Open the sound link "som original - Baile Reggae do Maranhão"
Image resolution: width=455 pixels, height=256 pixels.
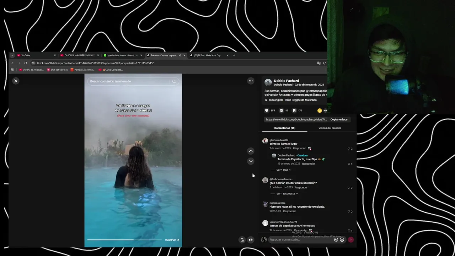click(x=293, y=100)
